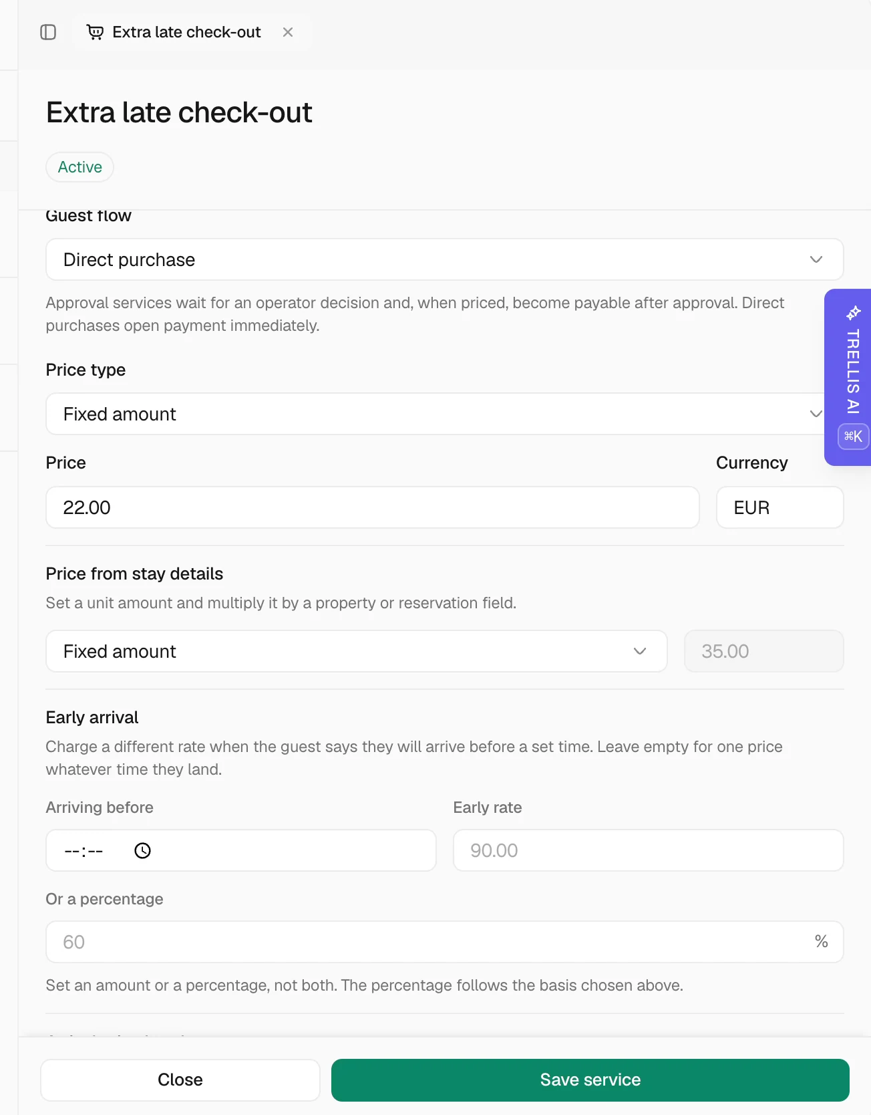Click the Close button
The width and height of the screenshot is (871, 1115).
[x=180, y=1080]
